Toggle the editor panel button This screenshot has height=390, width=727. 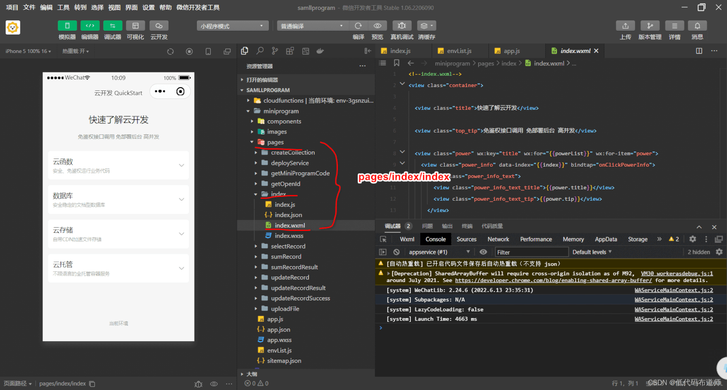point(90,26)
